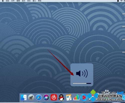Screen dimensions: 125x103
Task: Open the Apple menu
Action: [3, 1]
